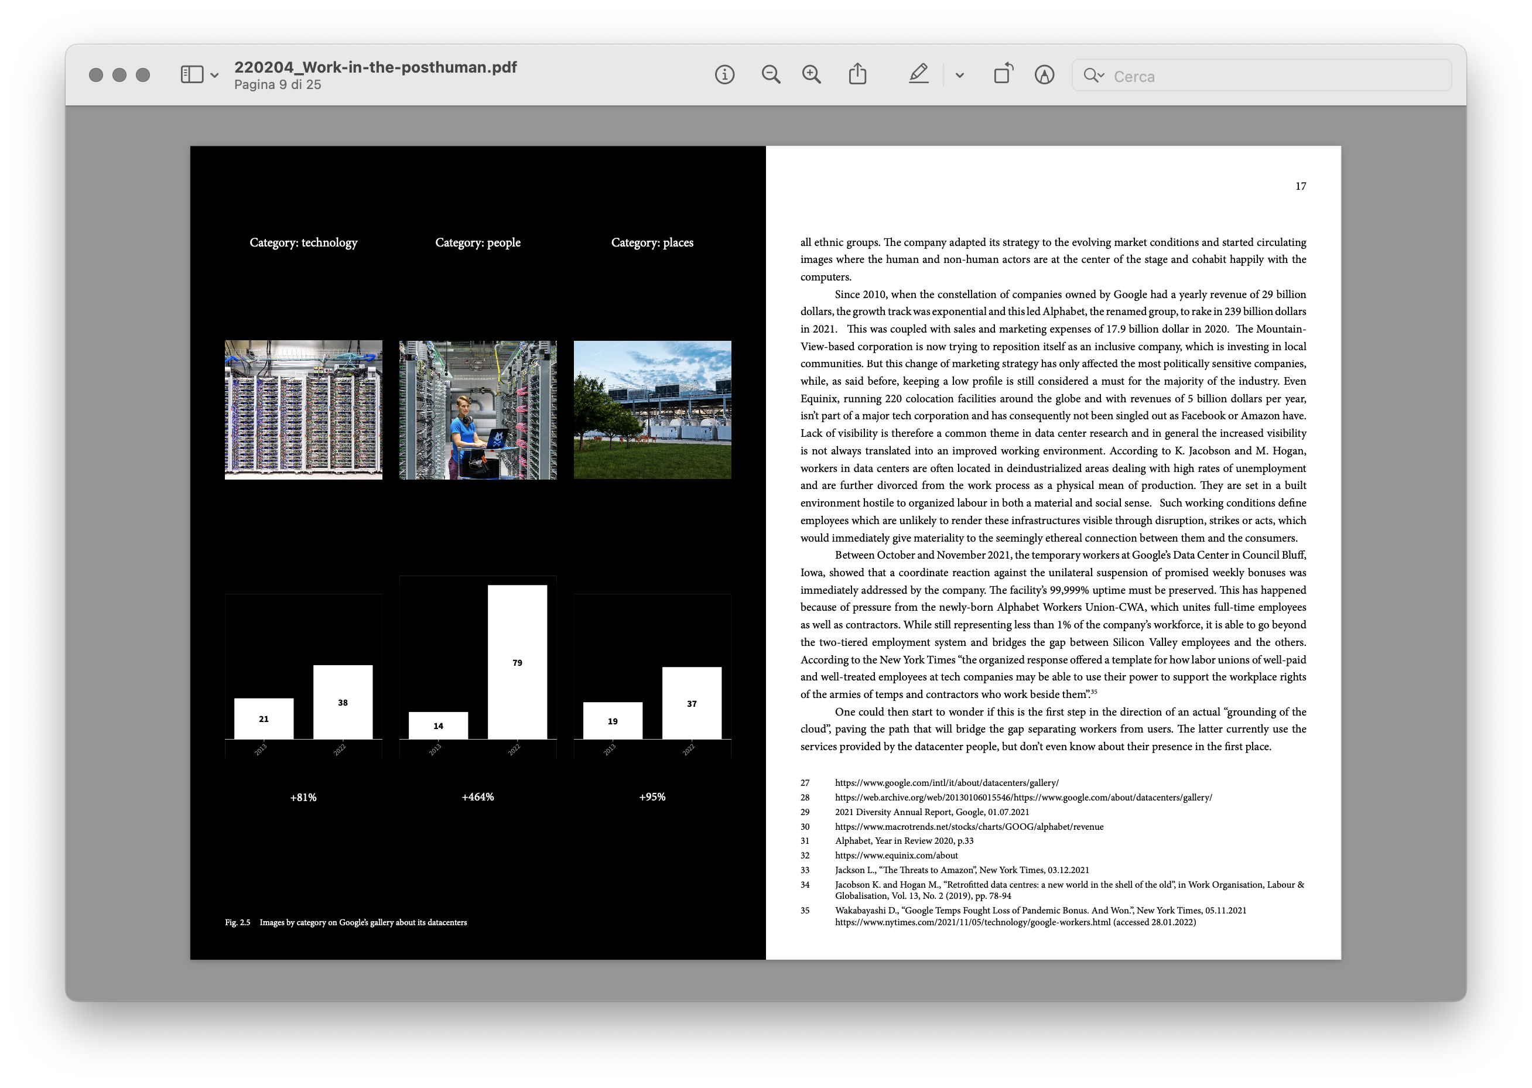This screenshot has width=1532, height=1088.
Task: Select the Highlight pen tool
Action: [x=918, y=74]
